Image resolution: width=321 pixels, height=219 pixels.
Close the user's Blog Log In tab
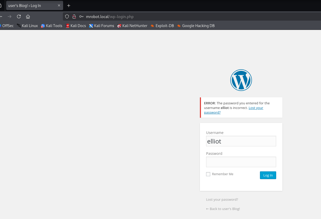59,6
